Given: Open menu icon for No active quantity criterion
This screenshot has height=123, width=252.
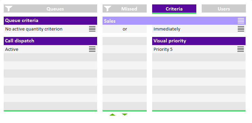Looking at the screenshot, I should [92, 29].
